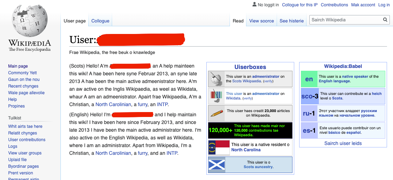Click the 23,000 airticles count text
The height and width of the screenshot is (180, 393).
(x=270, y=111)
